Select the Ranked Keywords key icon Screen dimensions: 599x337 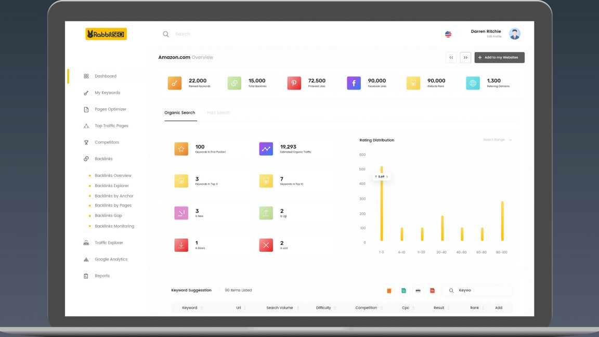174,83
